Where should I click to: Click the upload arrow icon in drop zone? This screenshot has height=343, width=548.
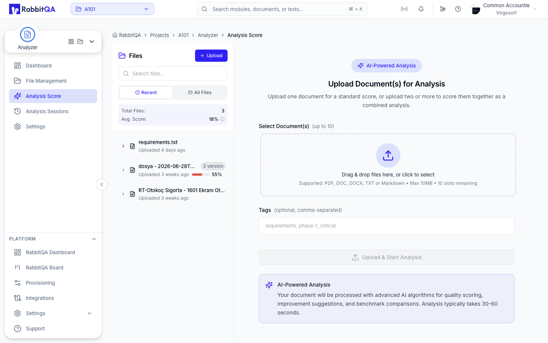(x=388, y=155)
